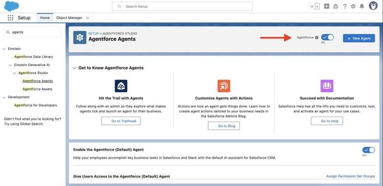Click the favorites star icon

(312, 7)
